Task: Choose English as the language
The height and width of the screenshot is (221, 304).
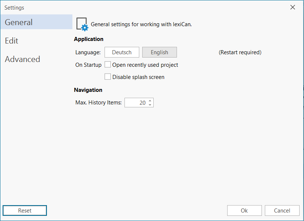Action: click(160, 52)
